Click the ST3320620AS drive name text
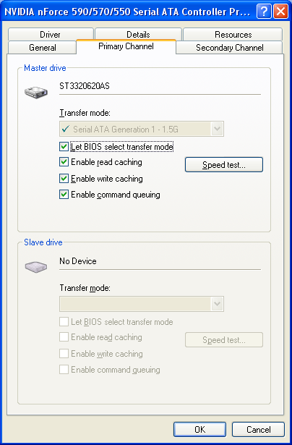 pyautogui.click(x=85, y=86)
